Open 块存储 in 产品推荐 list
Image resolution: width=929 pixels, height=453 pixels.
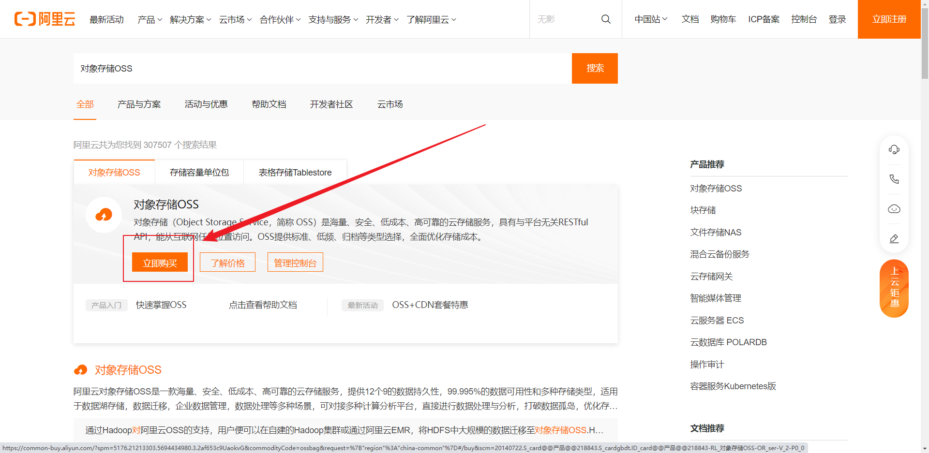tap(703, 210)
